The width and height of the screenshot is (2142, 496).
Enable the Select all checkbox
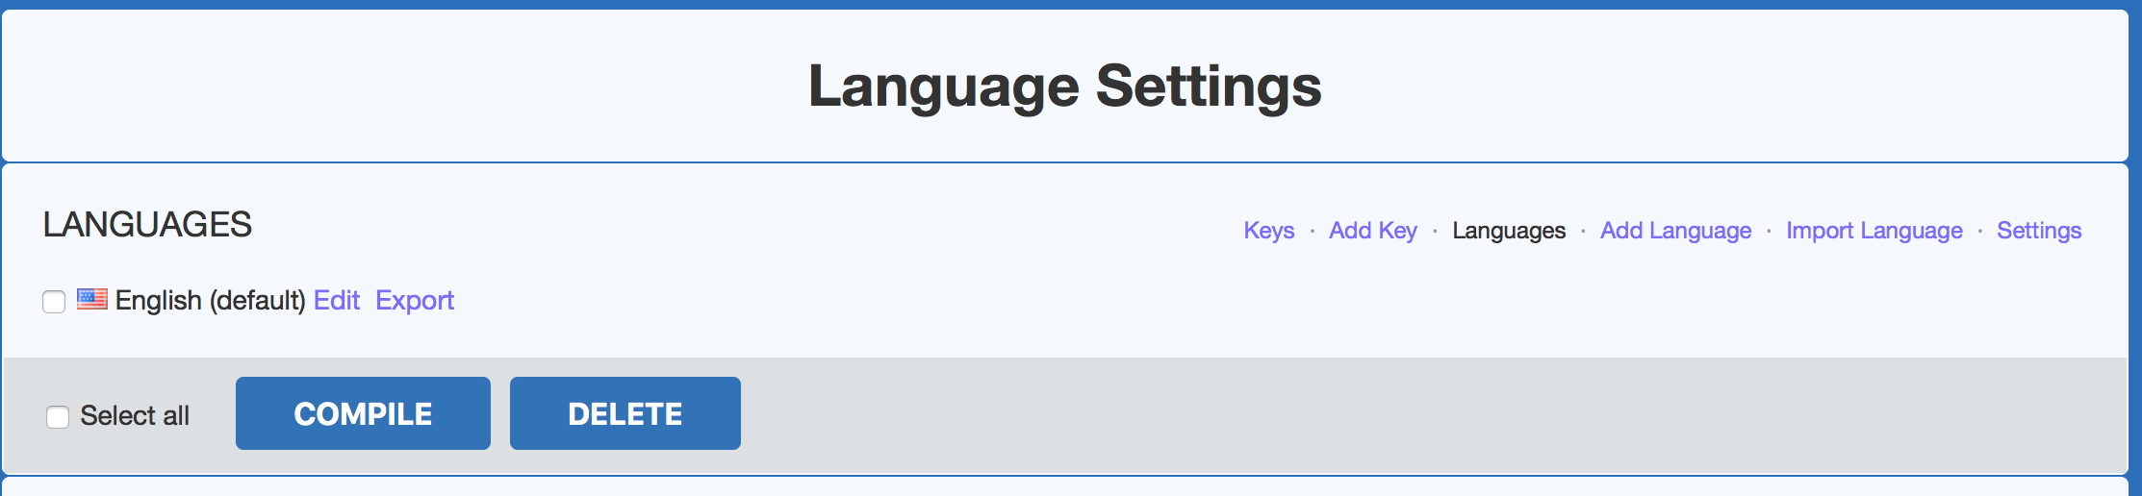[x=58, y=416]
